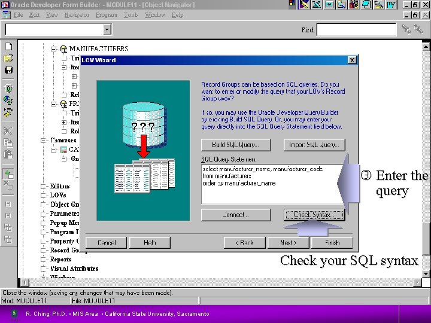The height and width of the screenshot is (323, 431).
Task: Click the Delete X icon in left toolbar
Action: [x=8, y=185]
